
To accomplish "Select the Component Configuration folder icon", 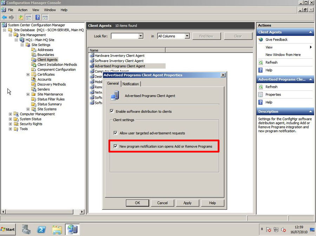I will [x=34, y=69].
